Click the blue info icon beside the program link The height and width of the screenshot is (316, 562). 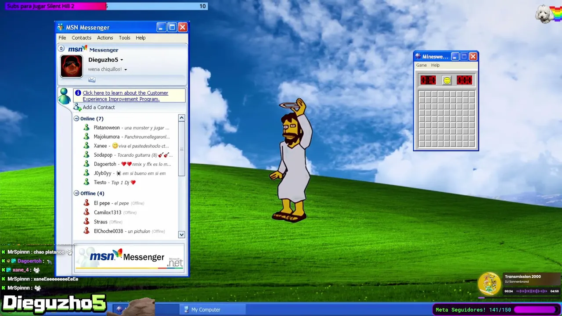click(x=78, y=93)
